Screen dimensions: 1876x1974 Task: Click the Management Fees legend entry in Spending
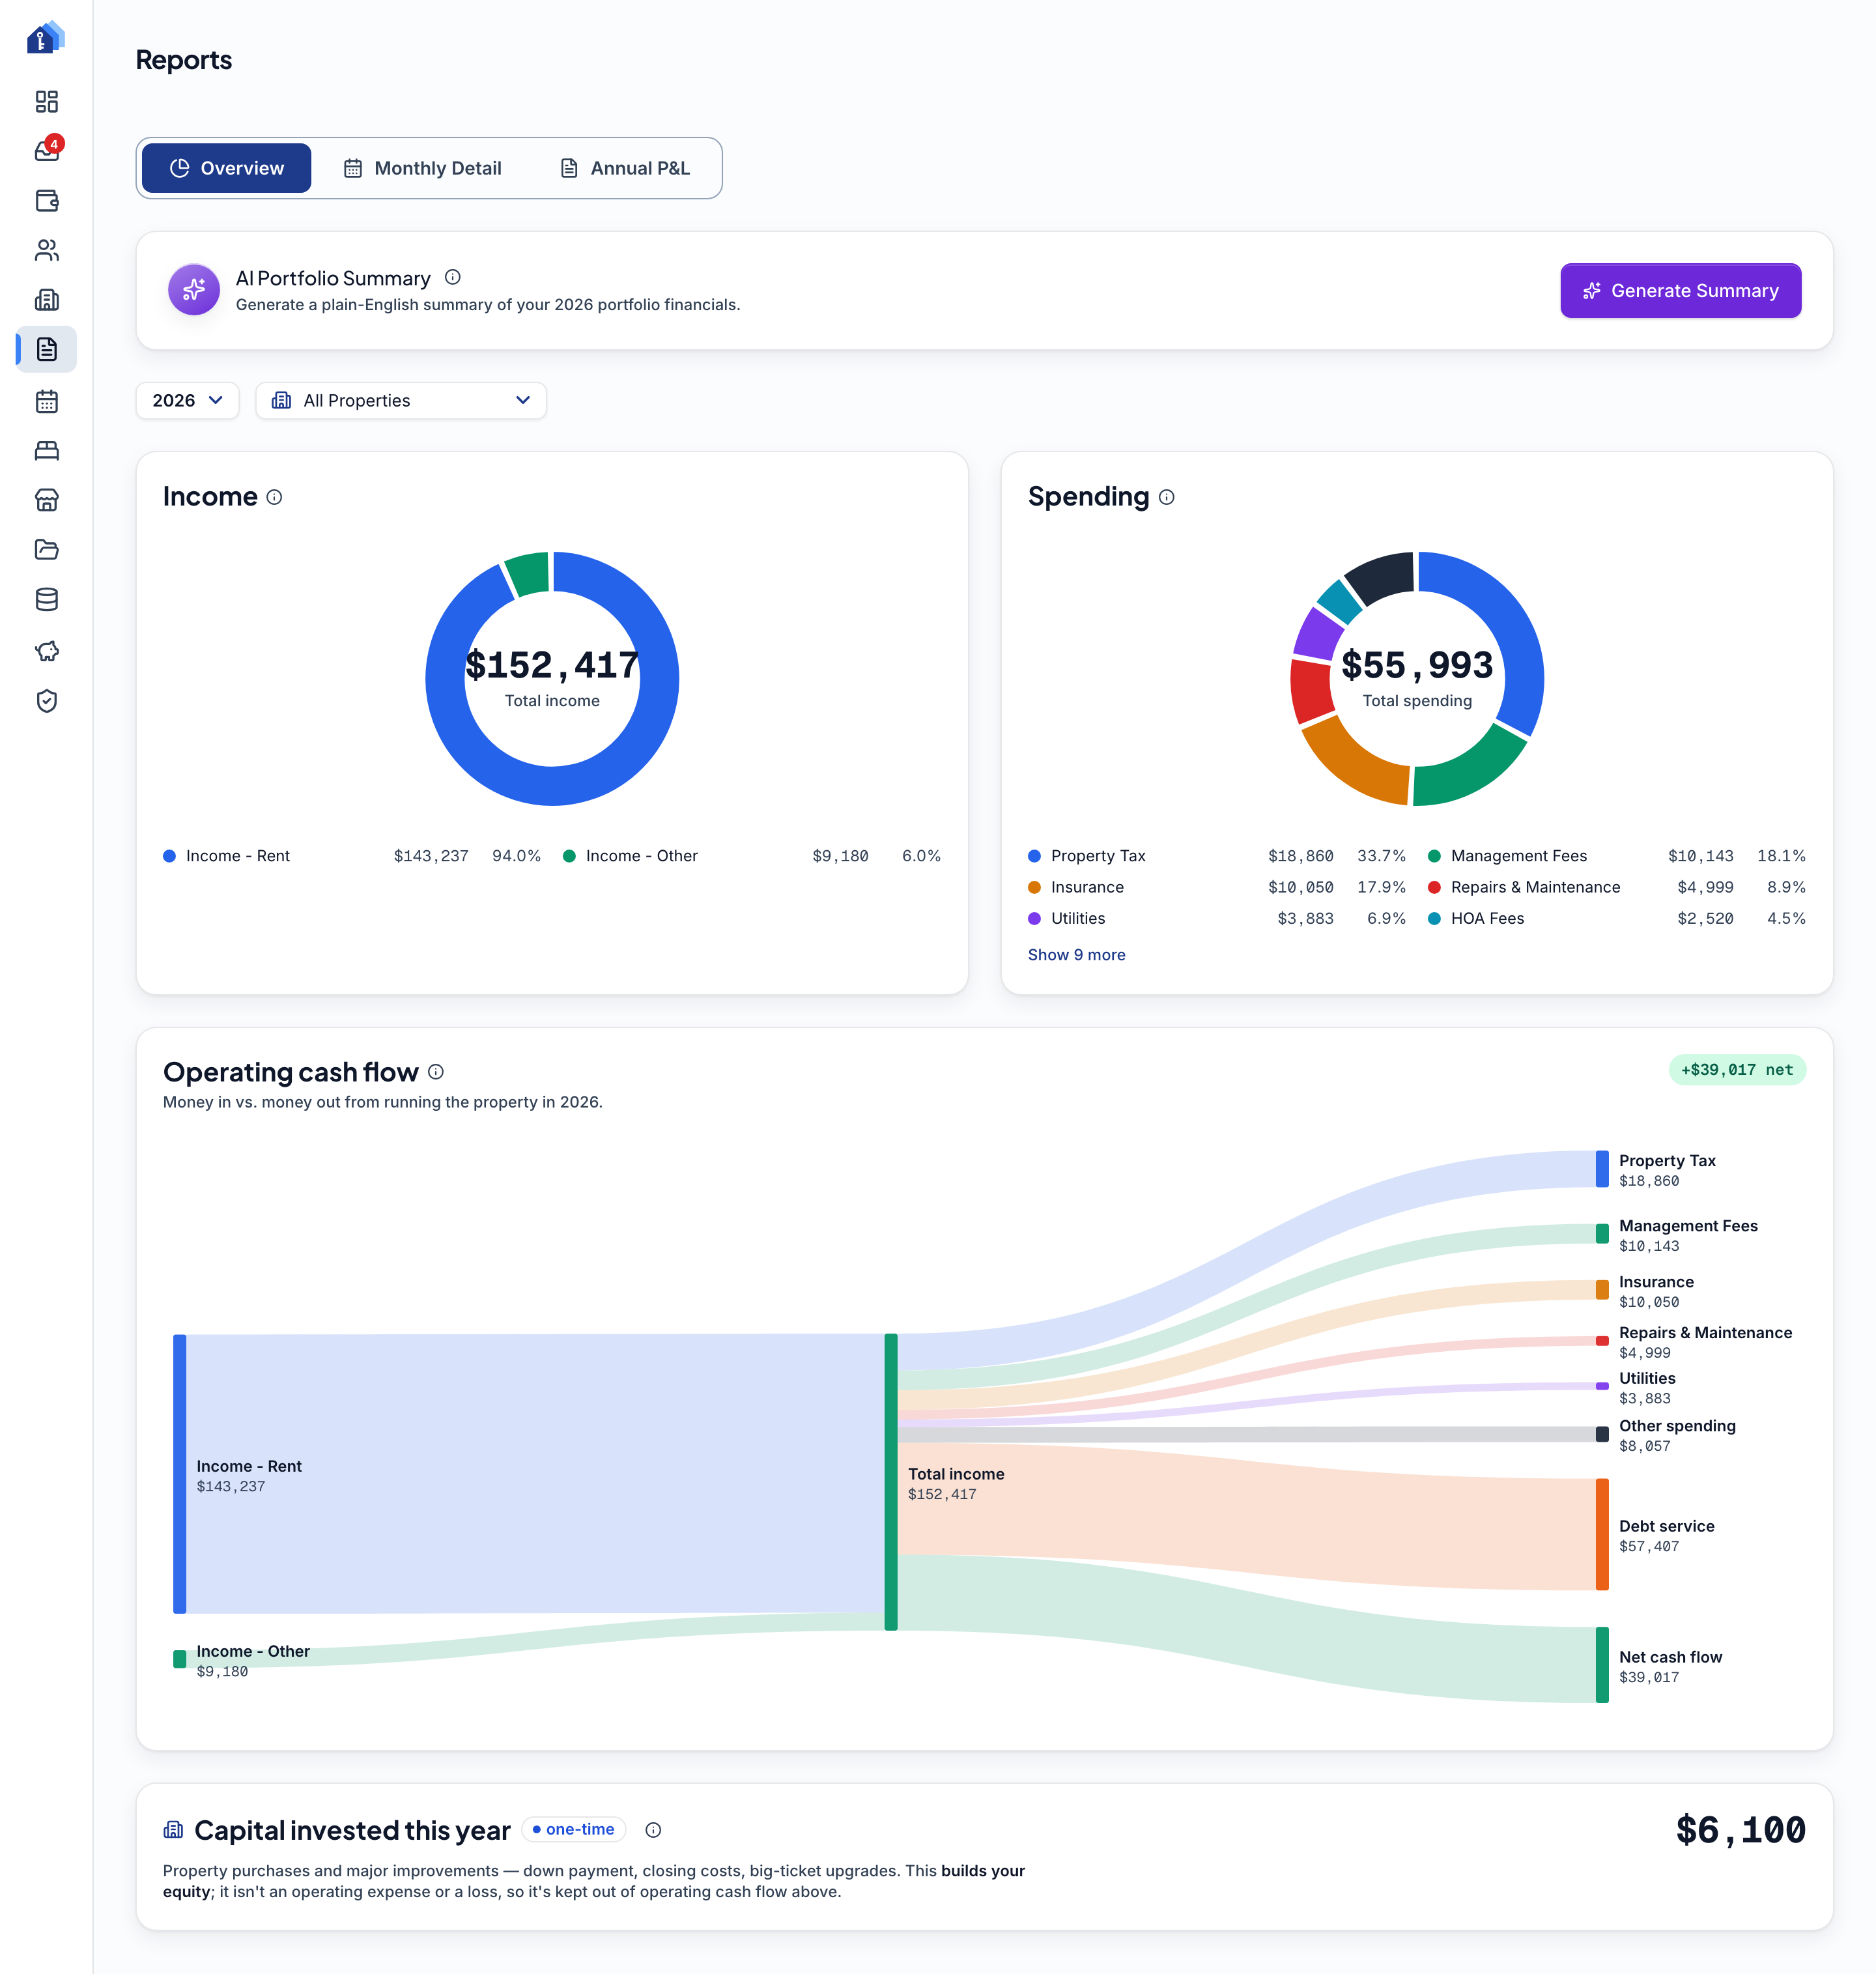coord(1616,856)
